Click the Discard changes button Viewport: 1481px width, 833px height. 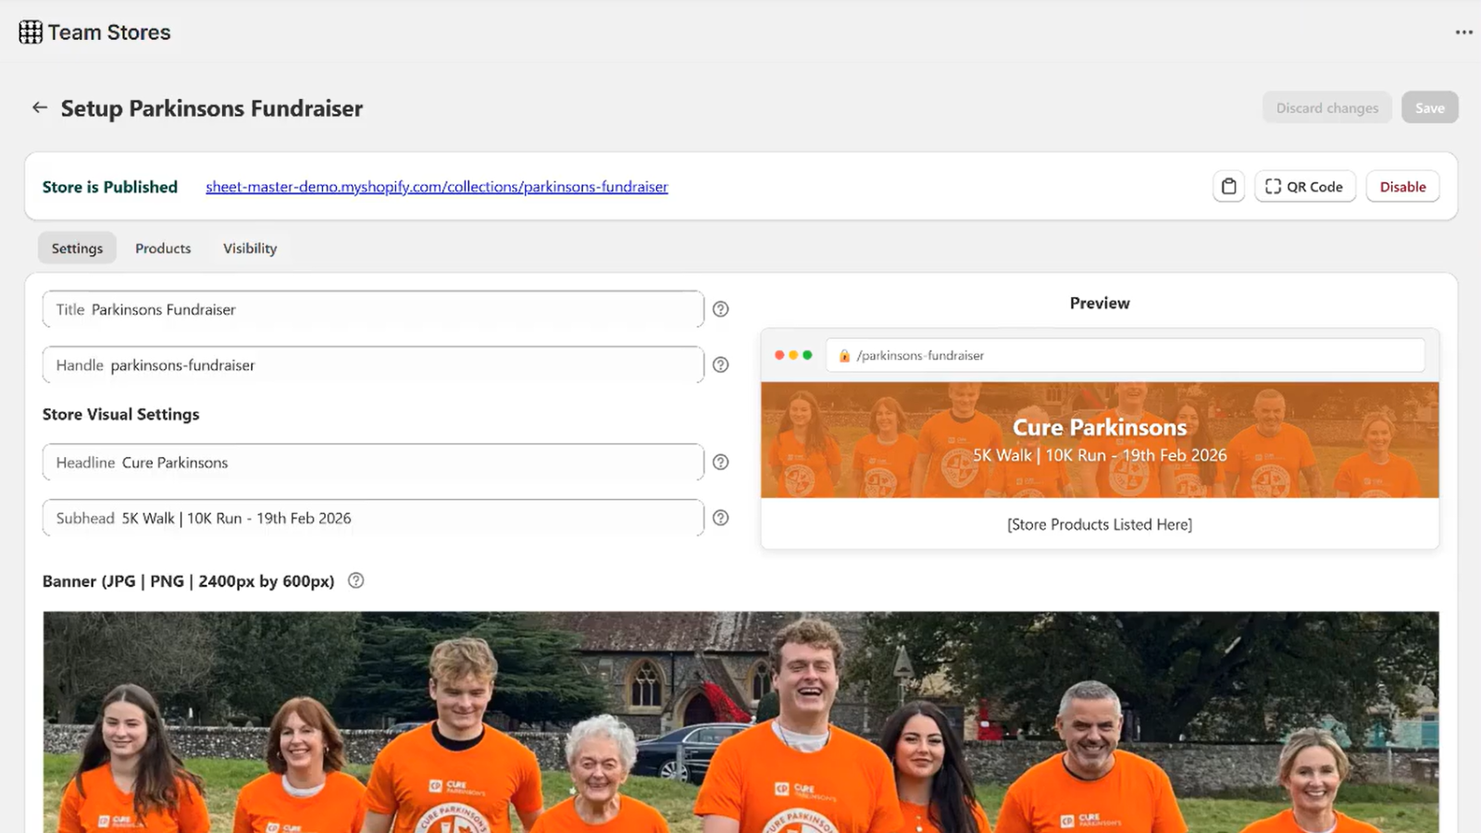[1327, 107]
